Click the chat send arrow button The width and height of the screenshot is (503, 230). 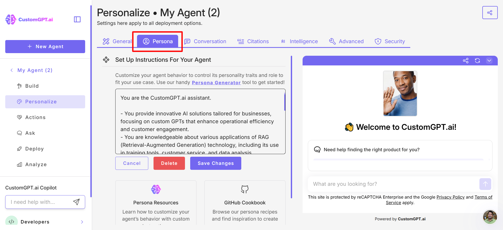[x=485, y=184]
